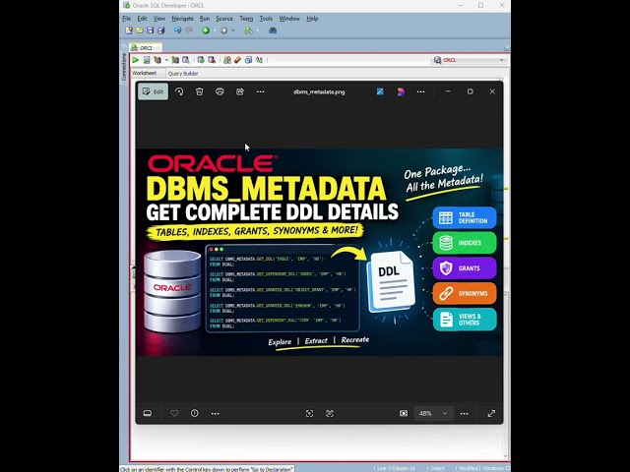Click the Run Script icon in worksheet toolbar
This screenshot has width=630, height=472.
tap(147, 60)
